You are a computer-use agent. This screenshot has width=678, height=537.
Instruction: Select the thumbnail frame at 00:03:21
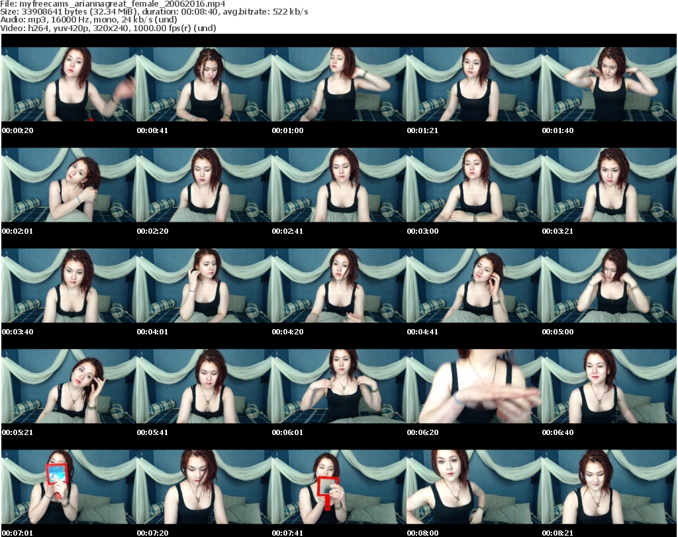[x=609, y=185]
